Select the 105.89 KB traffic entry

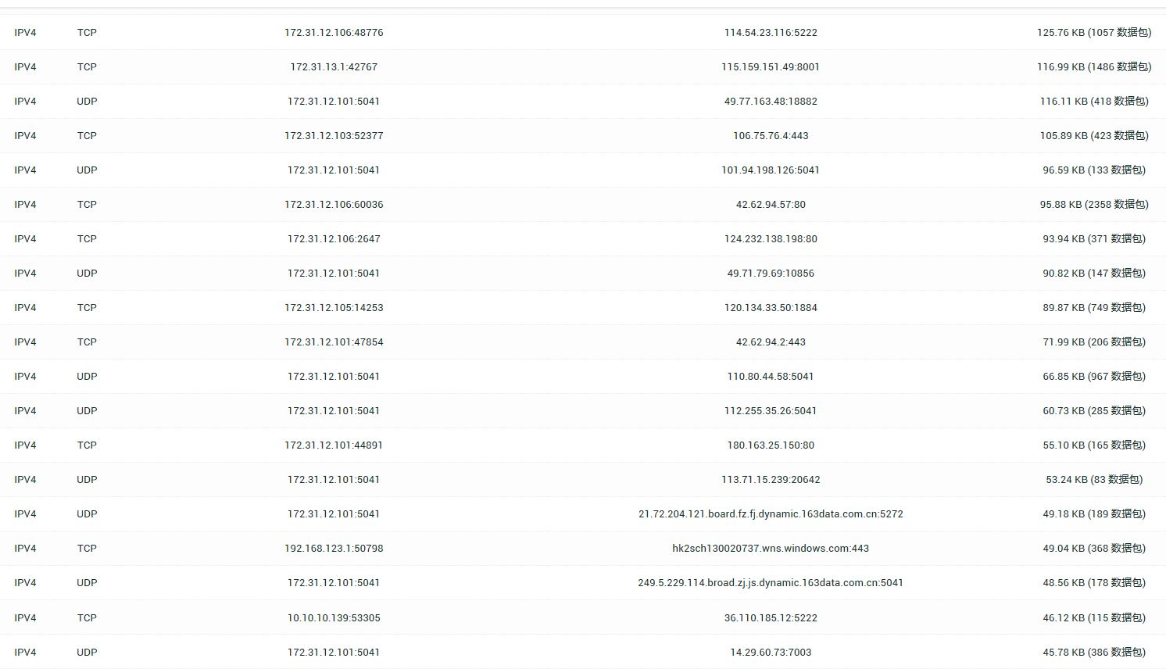pos(1093,136)
